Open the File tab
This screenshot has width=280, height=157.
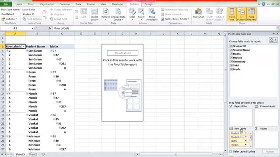click(6, 4)
